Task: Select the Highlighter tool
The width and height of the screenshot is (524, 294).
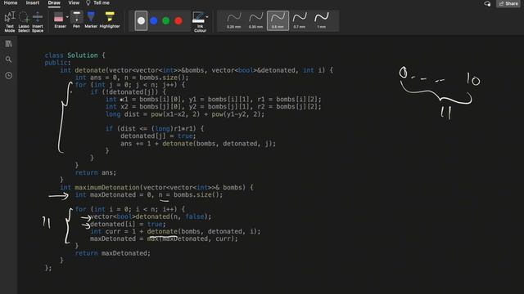Action: 110,20
